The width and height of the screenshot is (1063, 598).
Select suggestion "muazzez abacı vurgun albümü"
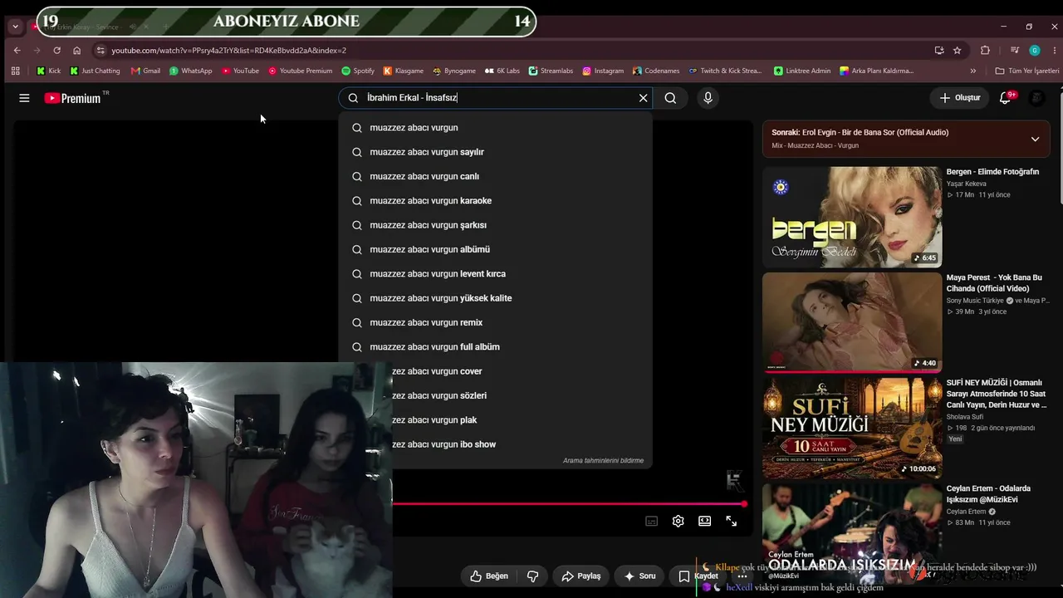point(495,249)
